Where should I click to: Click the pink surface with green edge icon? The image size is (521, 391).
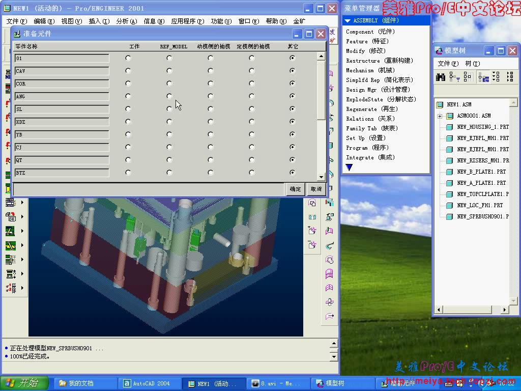click(x=329, y=231)
